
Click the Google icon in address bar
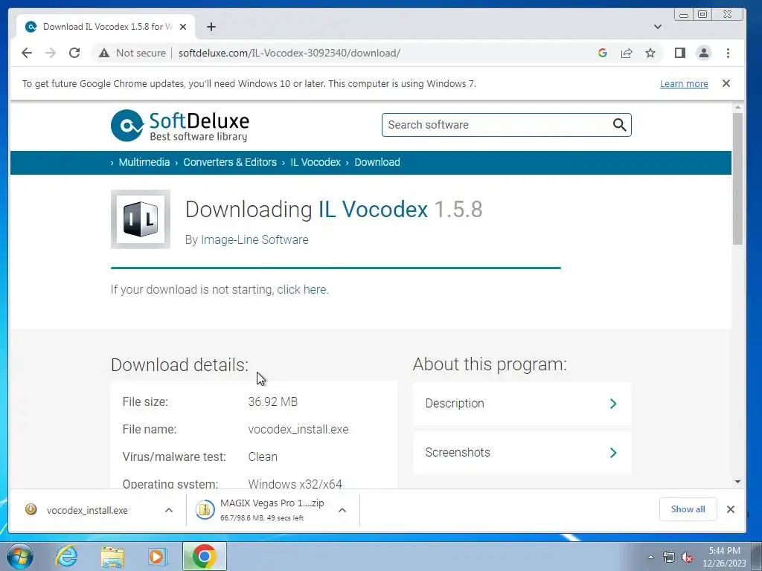pyautogui.click(x=603, y=53)
